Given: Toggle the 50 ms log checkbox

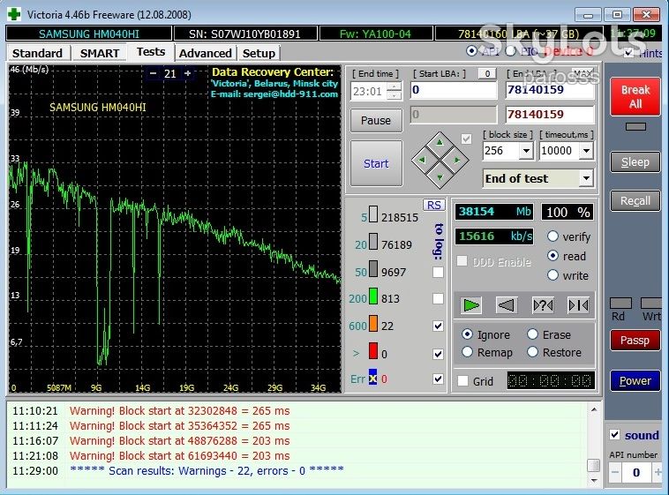Looking at the screenshot, I should (x=438, y=273).
